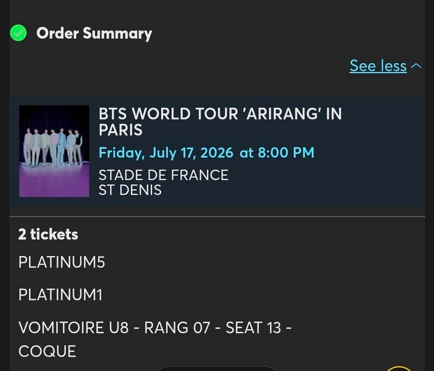The width and height of the screenshot is (434, 371).
Task: Open the STADE DE FRANCE venue text
Action: click(x=164, y=175)
